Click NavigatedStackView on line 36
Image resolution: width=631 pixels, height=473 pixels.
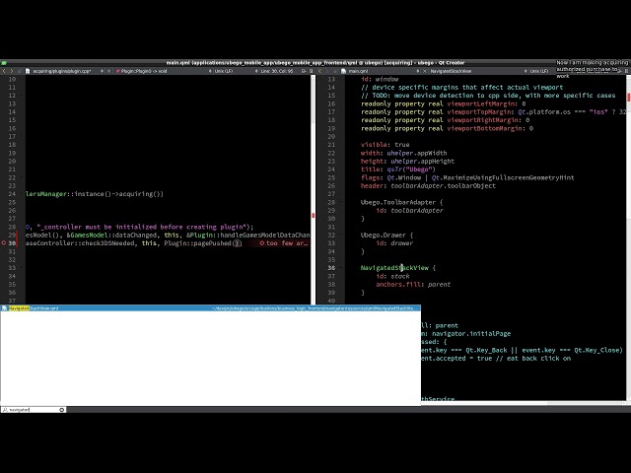[x=394, y=267]
